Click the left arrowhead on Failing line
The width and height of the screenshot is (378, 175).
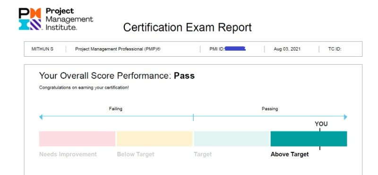coord(41,117)
